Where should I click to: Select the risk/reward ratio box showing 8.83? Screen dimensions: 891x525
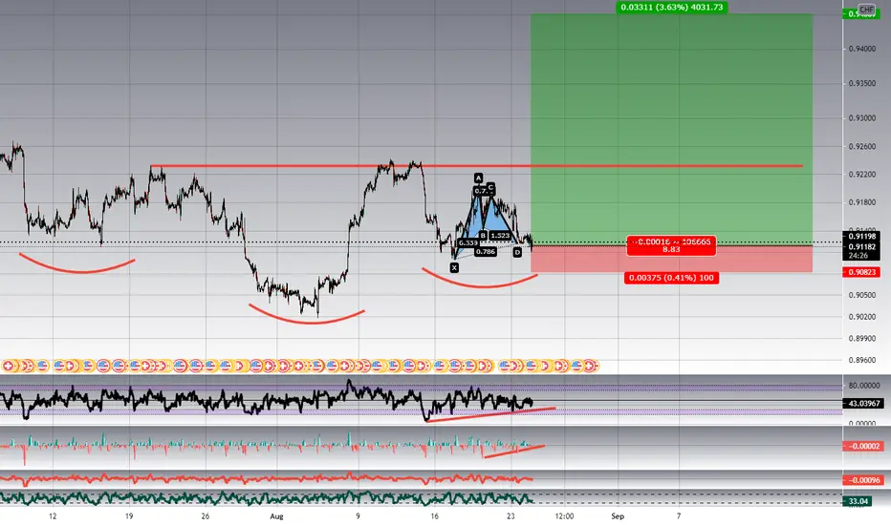671,245
